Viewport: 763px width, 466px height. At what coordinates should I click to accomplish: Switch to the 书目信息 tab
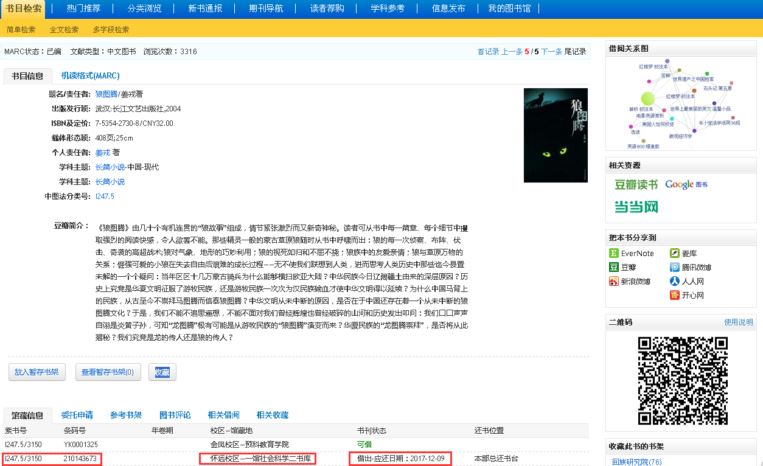pos(27,76)
